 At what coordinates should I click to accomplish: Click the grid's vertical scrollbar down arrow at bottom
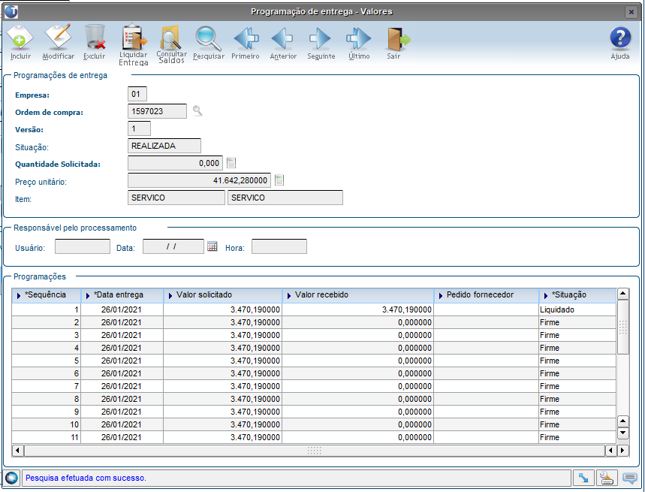pyautogui.click(x=623, y=433)
